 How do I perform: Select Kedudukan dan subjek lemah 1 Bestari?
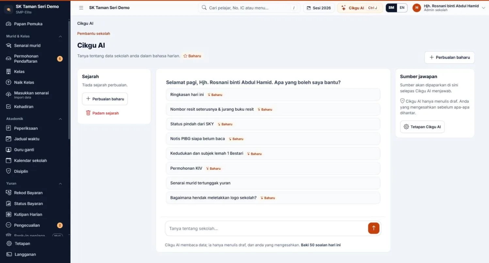(x=273, y=153)
